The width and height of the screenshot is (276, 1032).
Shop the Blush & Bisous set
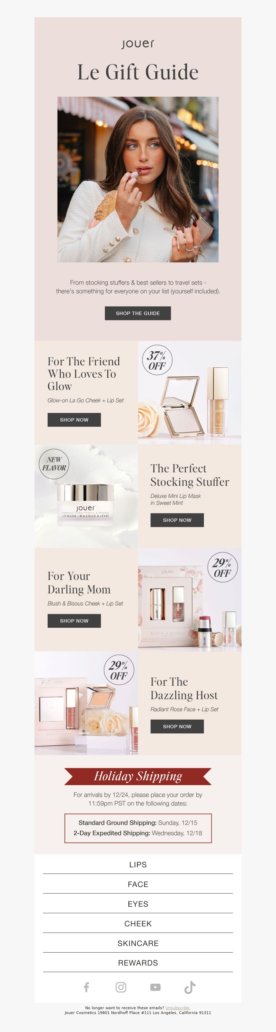tap(74, 620)
